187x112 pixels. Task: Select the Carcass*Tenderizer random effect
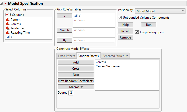pos(108,66)
